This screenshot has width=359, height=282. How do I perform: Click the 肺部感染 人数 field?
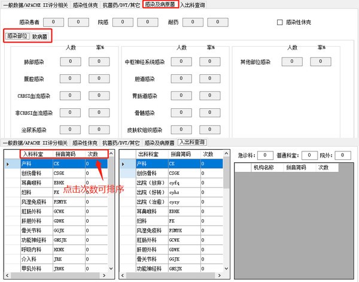(69, 62)
